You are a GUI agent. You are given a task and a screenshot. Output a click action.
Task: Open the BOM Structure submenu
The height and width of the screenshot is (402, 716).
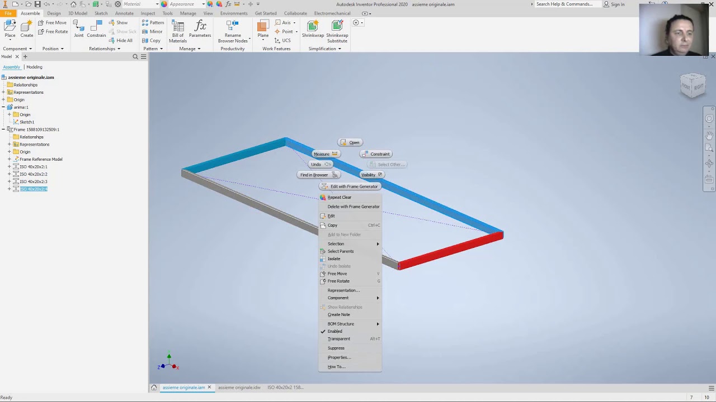(x=350, y=324)
